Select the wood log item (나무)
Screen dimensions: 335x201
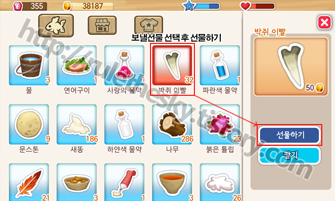pyautogui.click(x=172, y=125)
